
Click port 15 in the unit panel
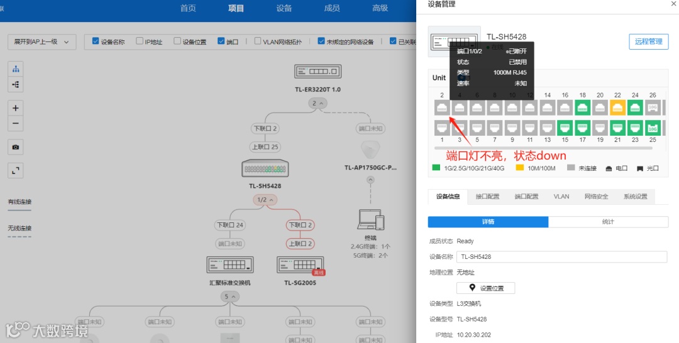[x=565, y=128]
